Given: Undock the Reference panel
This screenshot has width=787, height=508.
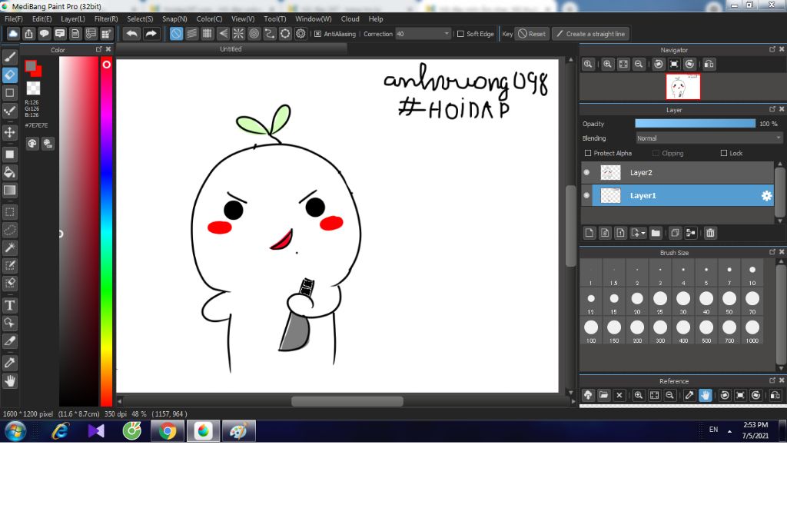Looking at the screenshot, I should [x=772, y=380].
